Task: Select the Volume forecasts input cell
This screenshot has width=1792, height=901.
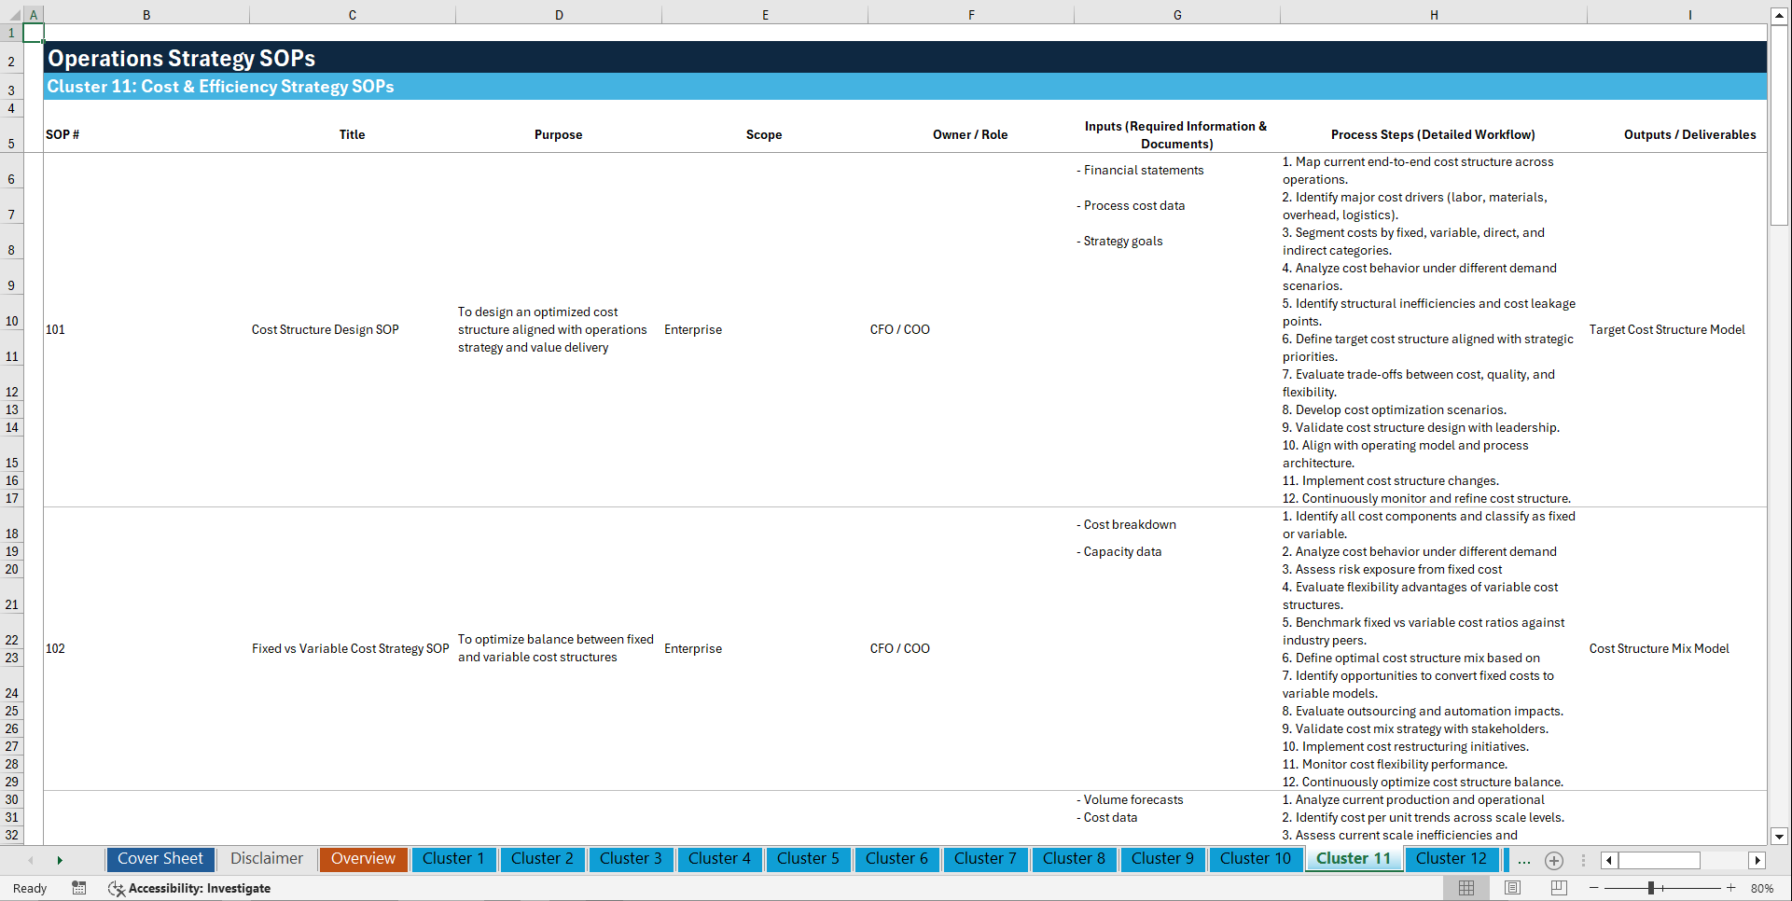Action: tap(1177, 799)
